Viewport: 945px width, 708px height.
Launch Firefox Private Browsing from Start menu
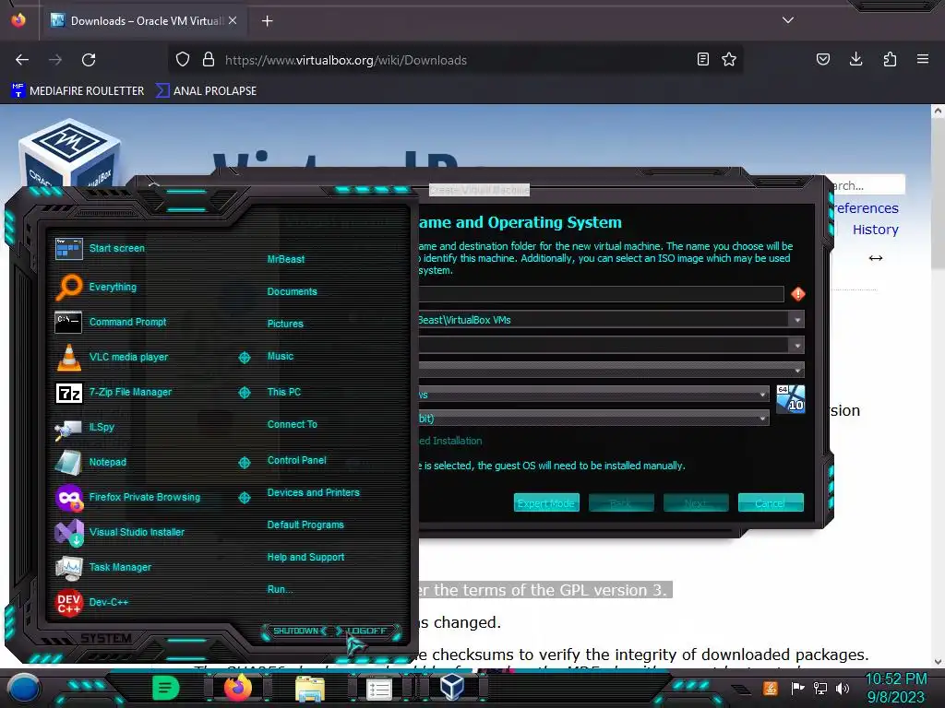coord(68,497)
